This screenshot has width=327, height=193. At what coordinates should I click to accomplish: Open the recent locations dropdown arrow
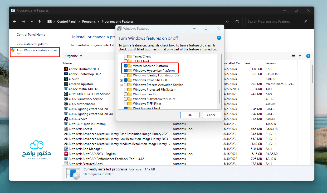click(32, 22)
